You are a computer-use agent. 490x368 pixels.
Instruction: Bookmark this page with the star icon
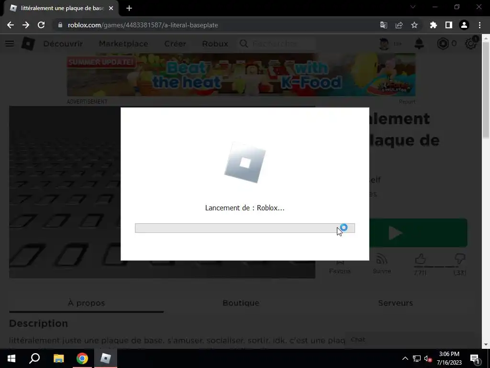tap(414, 25)
